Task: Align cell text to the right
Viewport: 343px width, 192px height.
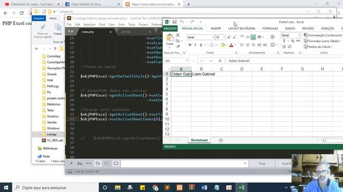Action: 253,45
